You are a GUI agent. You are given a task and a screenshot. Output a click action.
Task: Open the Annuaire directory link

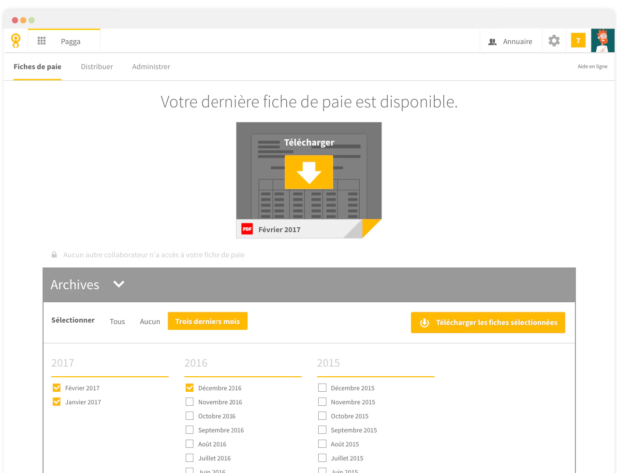click(x=511, y=42)
